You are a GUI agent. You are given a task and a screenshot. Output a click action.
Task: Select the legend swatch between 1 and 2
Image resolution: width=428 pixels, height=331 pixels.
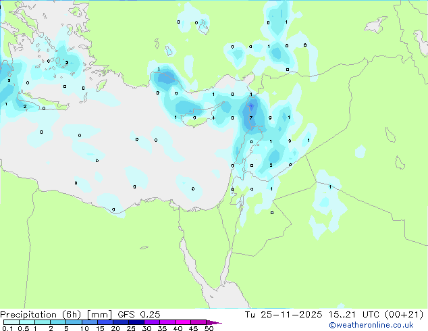pyautogui.click(x=43, y=322)
